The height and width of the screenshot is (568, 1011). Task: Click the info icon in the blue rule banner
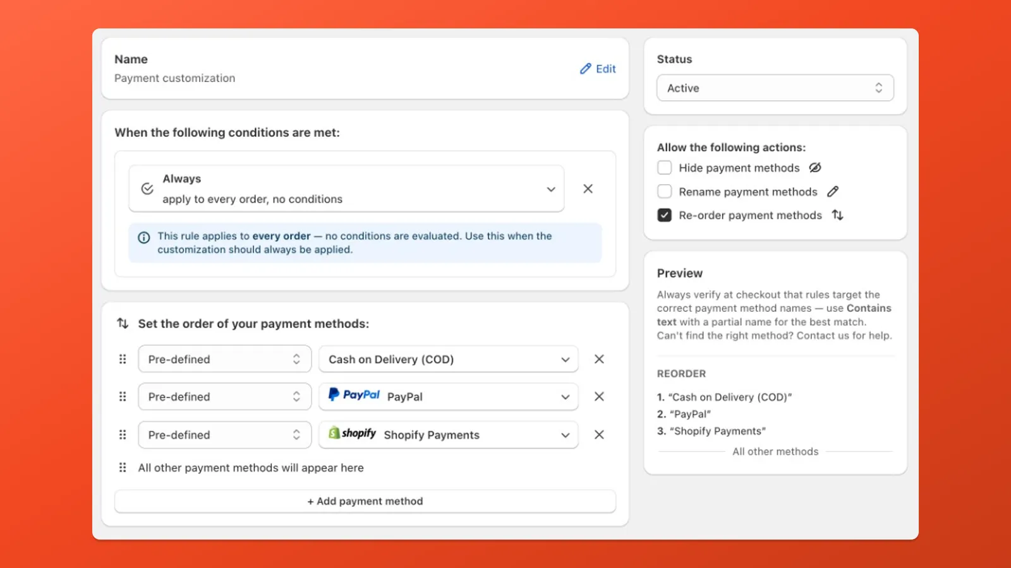point(143,237)
